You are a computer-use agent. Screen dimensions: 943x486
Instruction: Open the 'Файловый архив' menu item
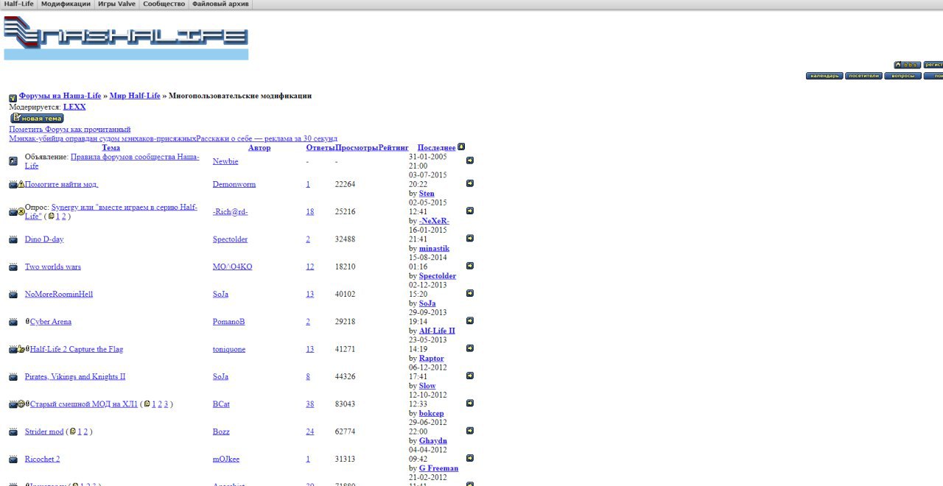(220, 4)
